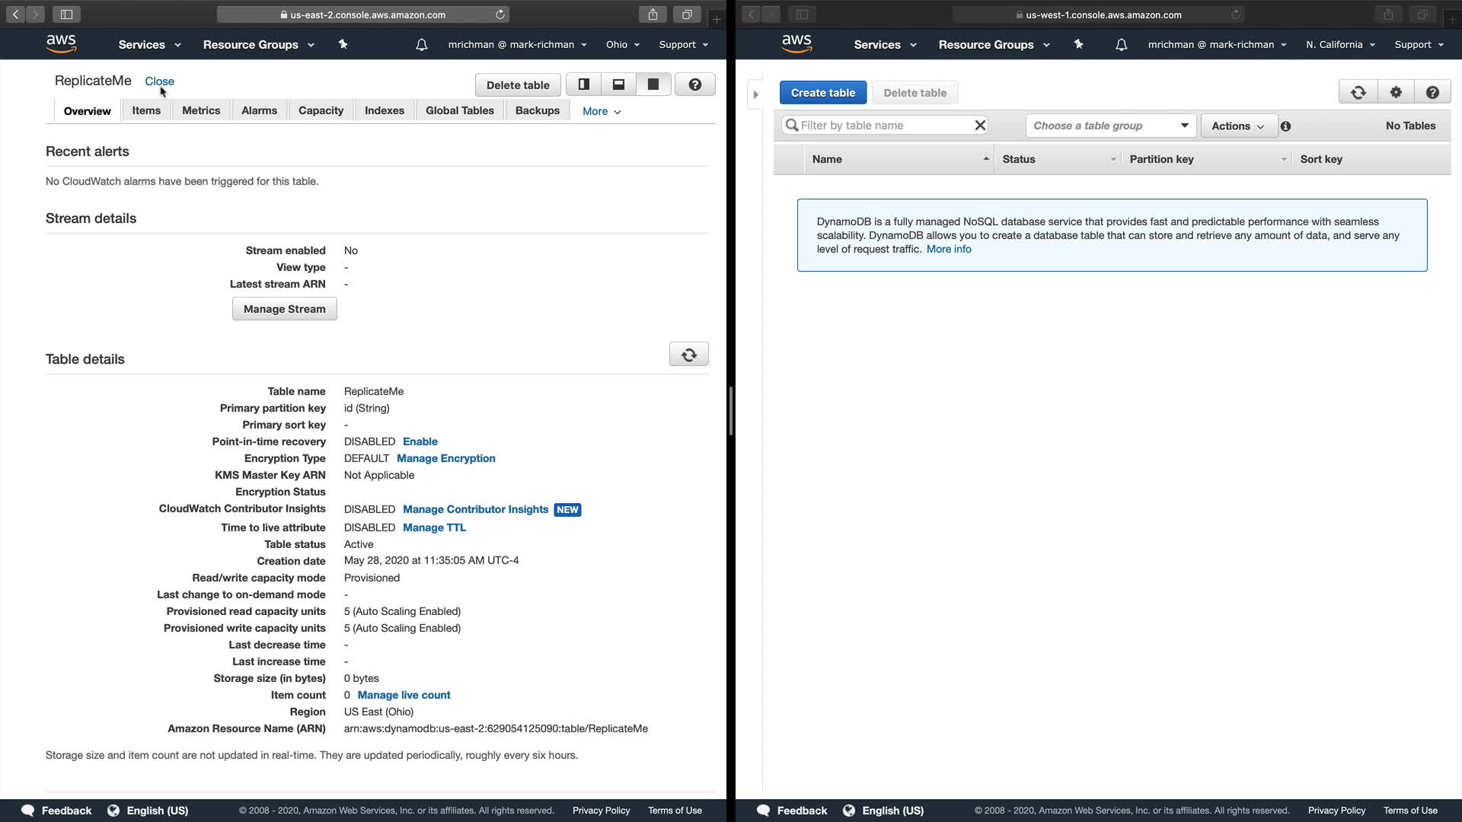Open the Actions dropdown menu
The width and height of the screenshot is (1462, 822).
(x=1237, y=126)
